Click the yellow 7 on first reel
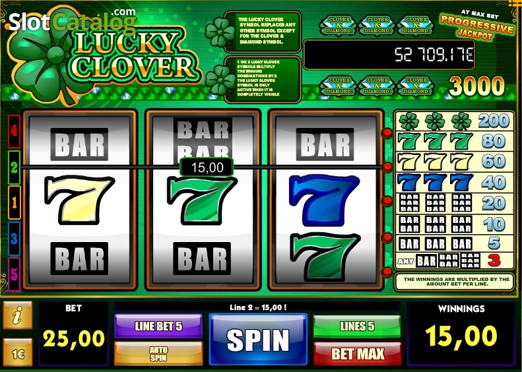The image size is (522, 372). click(x=79, y=200)
